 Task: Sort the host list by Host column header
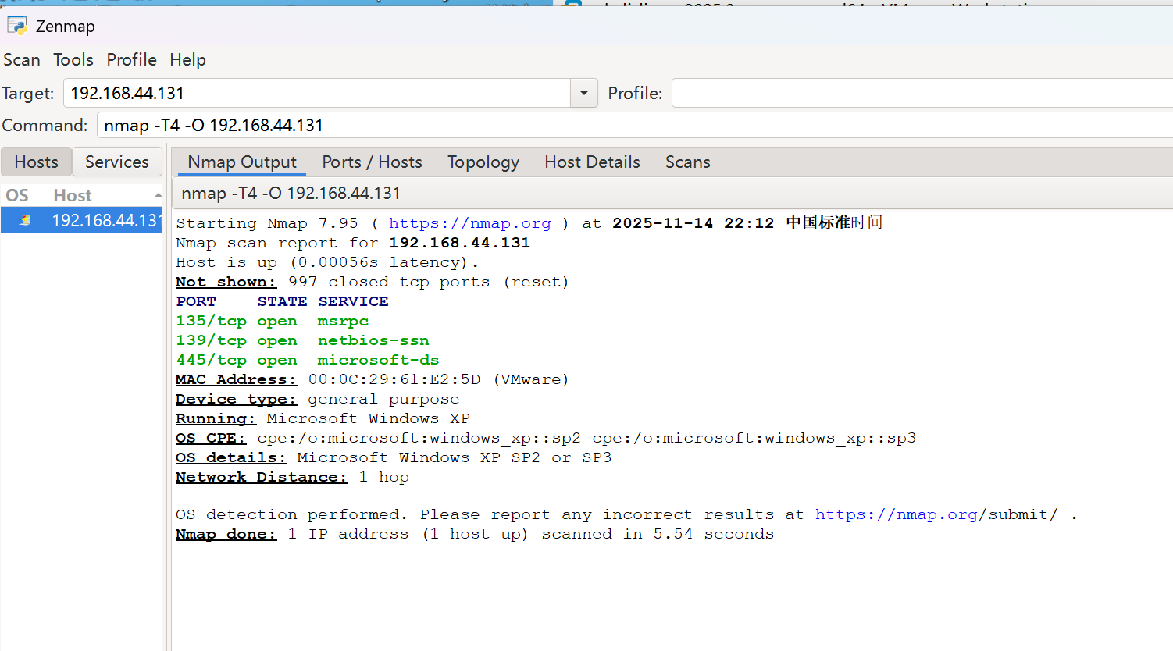point(105,195)
